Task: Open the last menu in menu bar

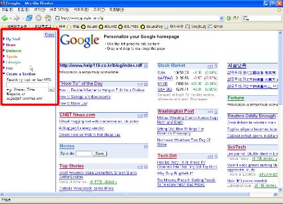Action: click(x=117, y=10)
